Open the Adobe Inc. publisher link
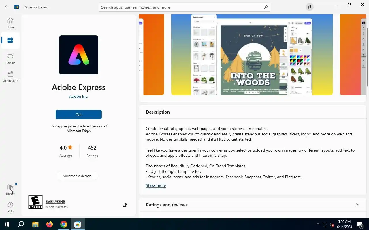This screenshot has height=230, width=369. pyautogui.click(x=79, y=96)
